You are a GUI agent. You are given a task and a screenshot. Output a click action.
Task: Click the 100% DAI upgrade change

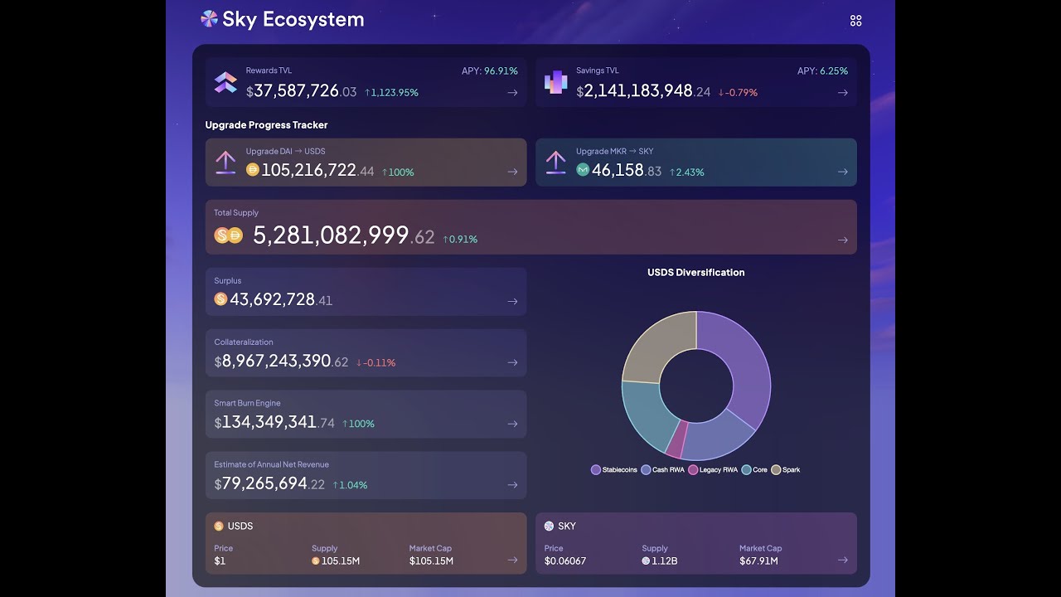pos(398,172)
